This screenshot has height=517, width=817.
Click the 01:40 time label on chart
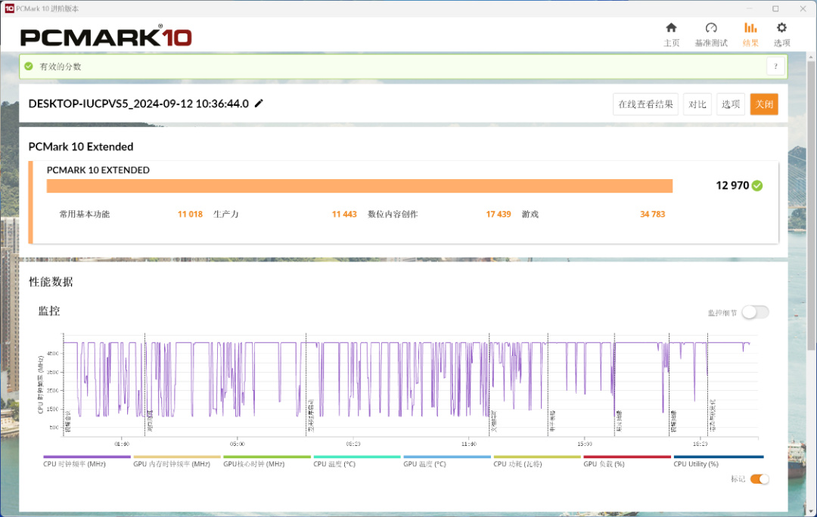[x=122, y=444]
